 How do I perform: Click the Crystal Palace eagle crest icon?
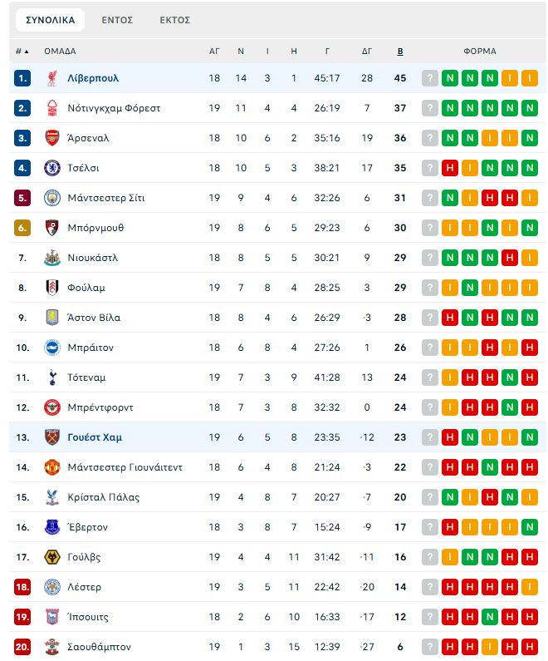coord(52,497)
